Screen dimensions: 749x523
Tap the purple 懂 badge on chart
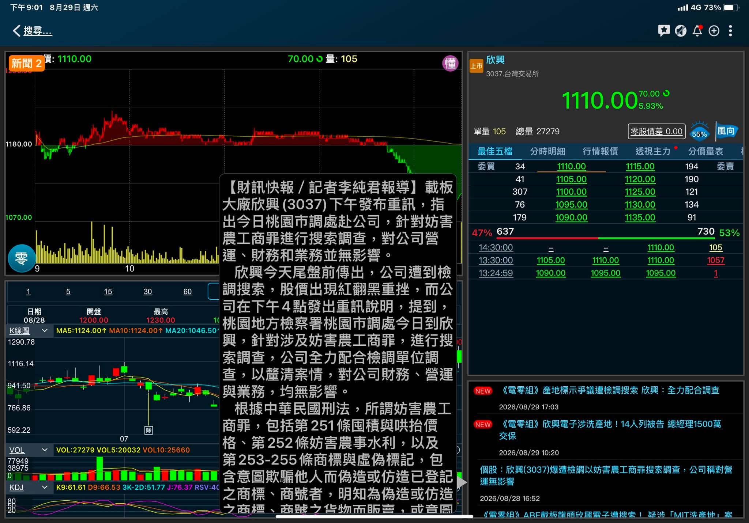coord(450,64)
